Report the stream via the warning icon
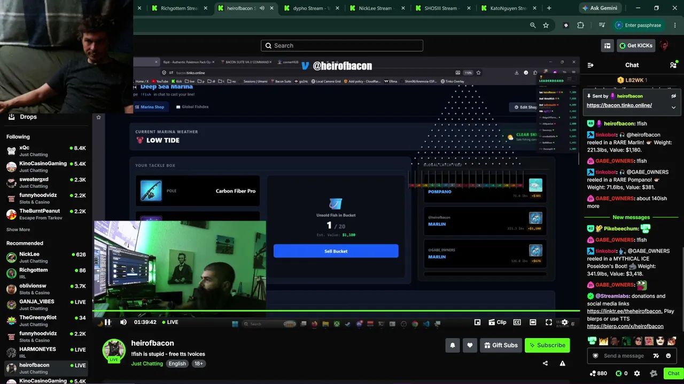684x384 pixels. (x=562, y=363)
